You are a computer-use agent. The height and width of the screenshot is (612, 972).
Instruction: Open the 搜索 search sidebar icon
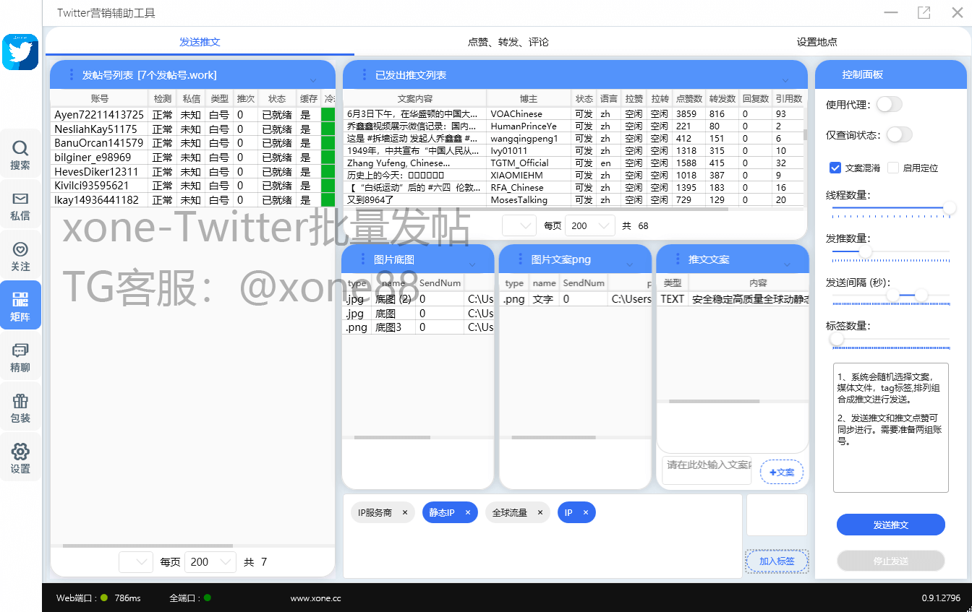click(20, 155)
